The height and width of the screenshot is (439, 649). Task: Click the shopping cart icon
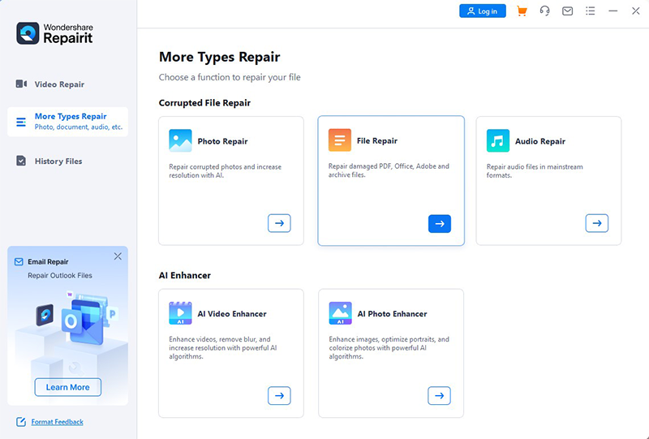(x=522, y=11)
